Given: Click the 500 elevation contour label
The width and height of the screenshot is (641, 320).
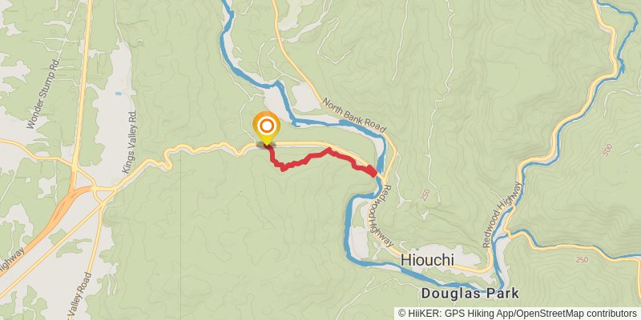Looking at the screenshot, I should coord(607,150).
